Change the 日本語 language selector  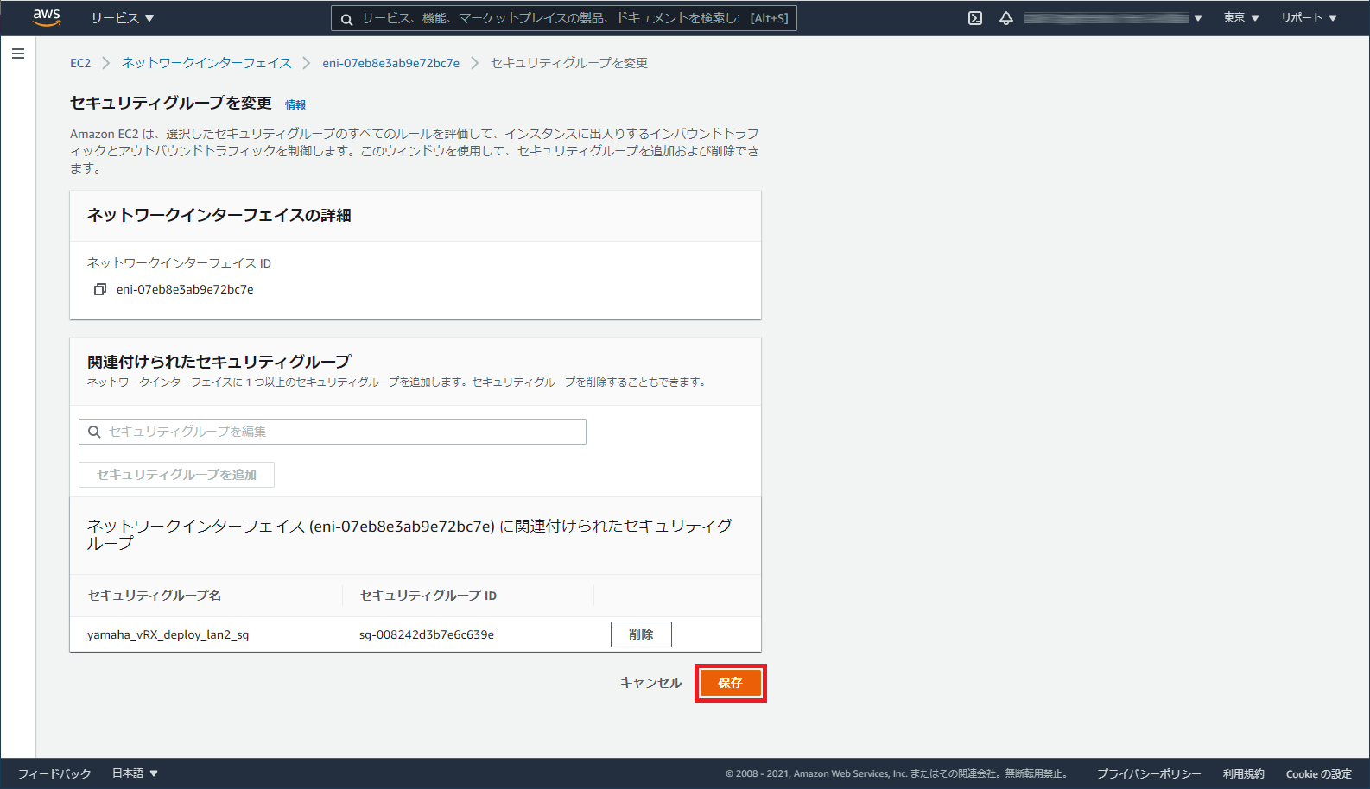pos(135,773)
